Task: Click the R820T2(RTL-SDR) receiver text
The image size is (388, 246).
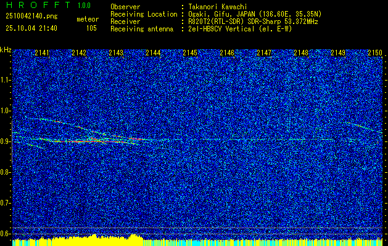Action: (x=253, y=22)
